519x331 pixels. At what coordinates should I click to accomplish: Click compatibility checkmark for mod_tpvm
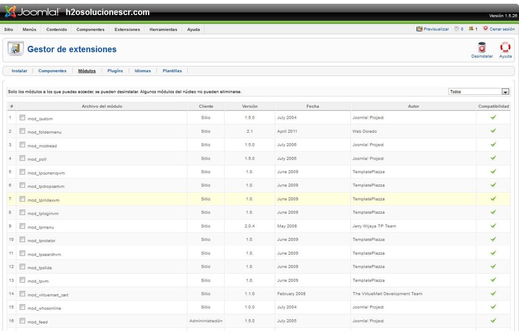493,280
